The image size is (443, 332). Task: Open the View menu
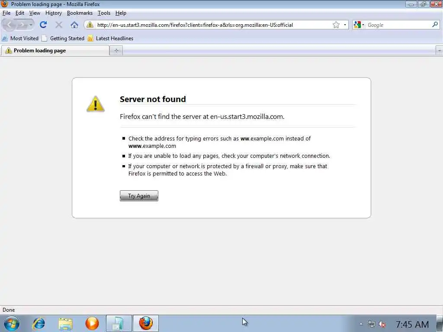click(35, 13)
